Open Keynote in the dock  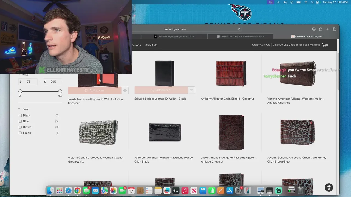203,190
